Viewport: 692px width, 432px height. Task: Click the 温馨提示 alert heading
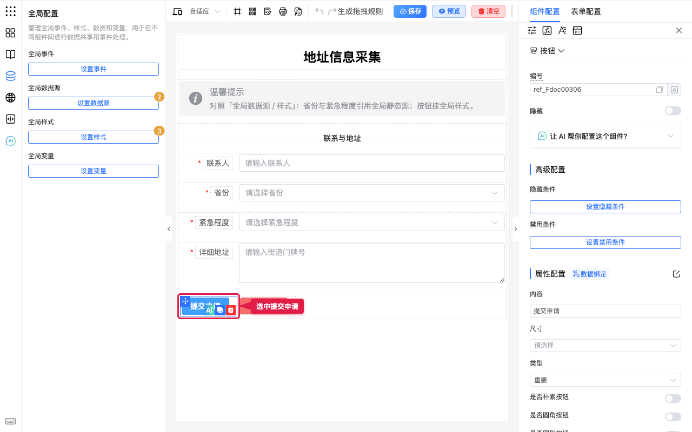(x=227, y=92)
